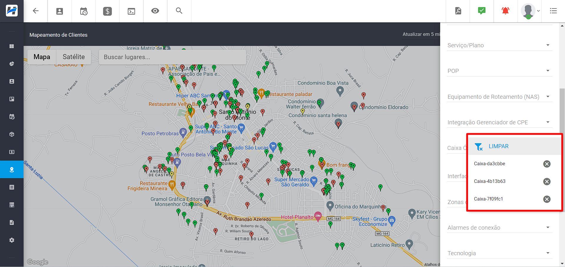Open the list menu icon at top right
Image resolution: width=565 pixels, height=267 pixels.
pyautogui.click(x=554, y=11)
